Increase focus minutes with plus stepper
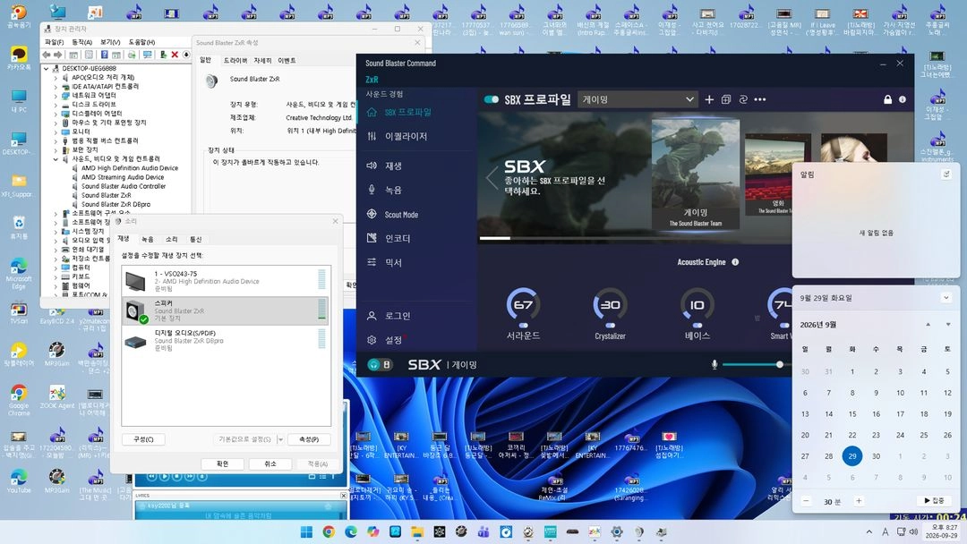The width and height of the screenshot is (967, 544). [x=859, y=501]
